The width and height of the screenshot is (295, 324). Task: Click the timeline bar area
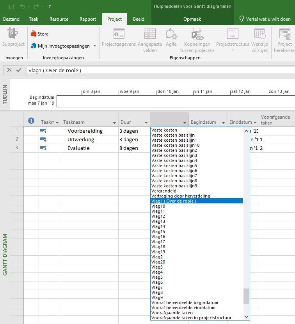(176, 101)
